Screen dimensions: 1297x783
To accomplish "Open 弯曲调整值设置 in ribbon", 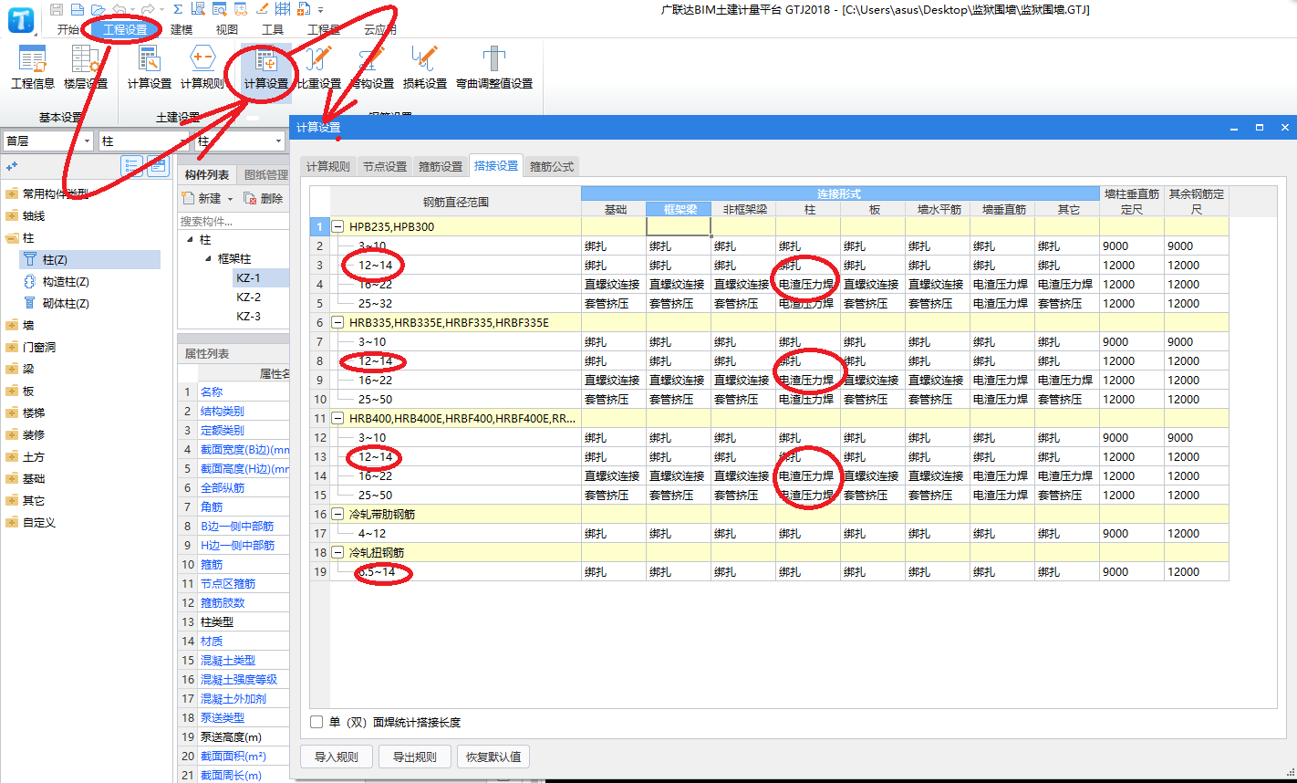I will [494, 68].
